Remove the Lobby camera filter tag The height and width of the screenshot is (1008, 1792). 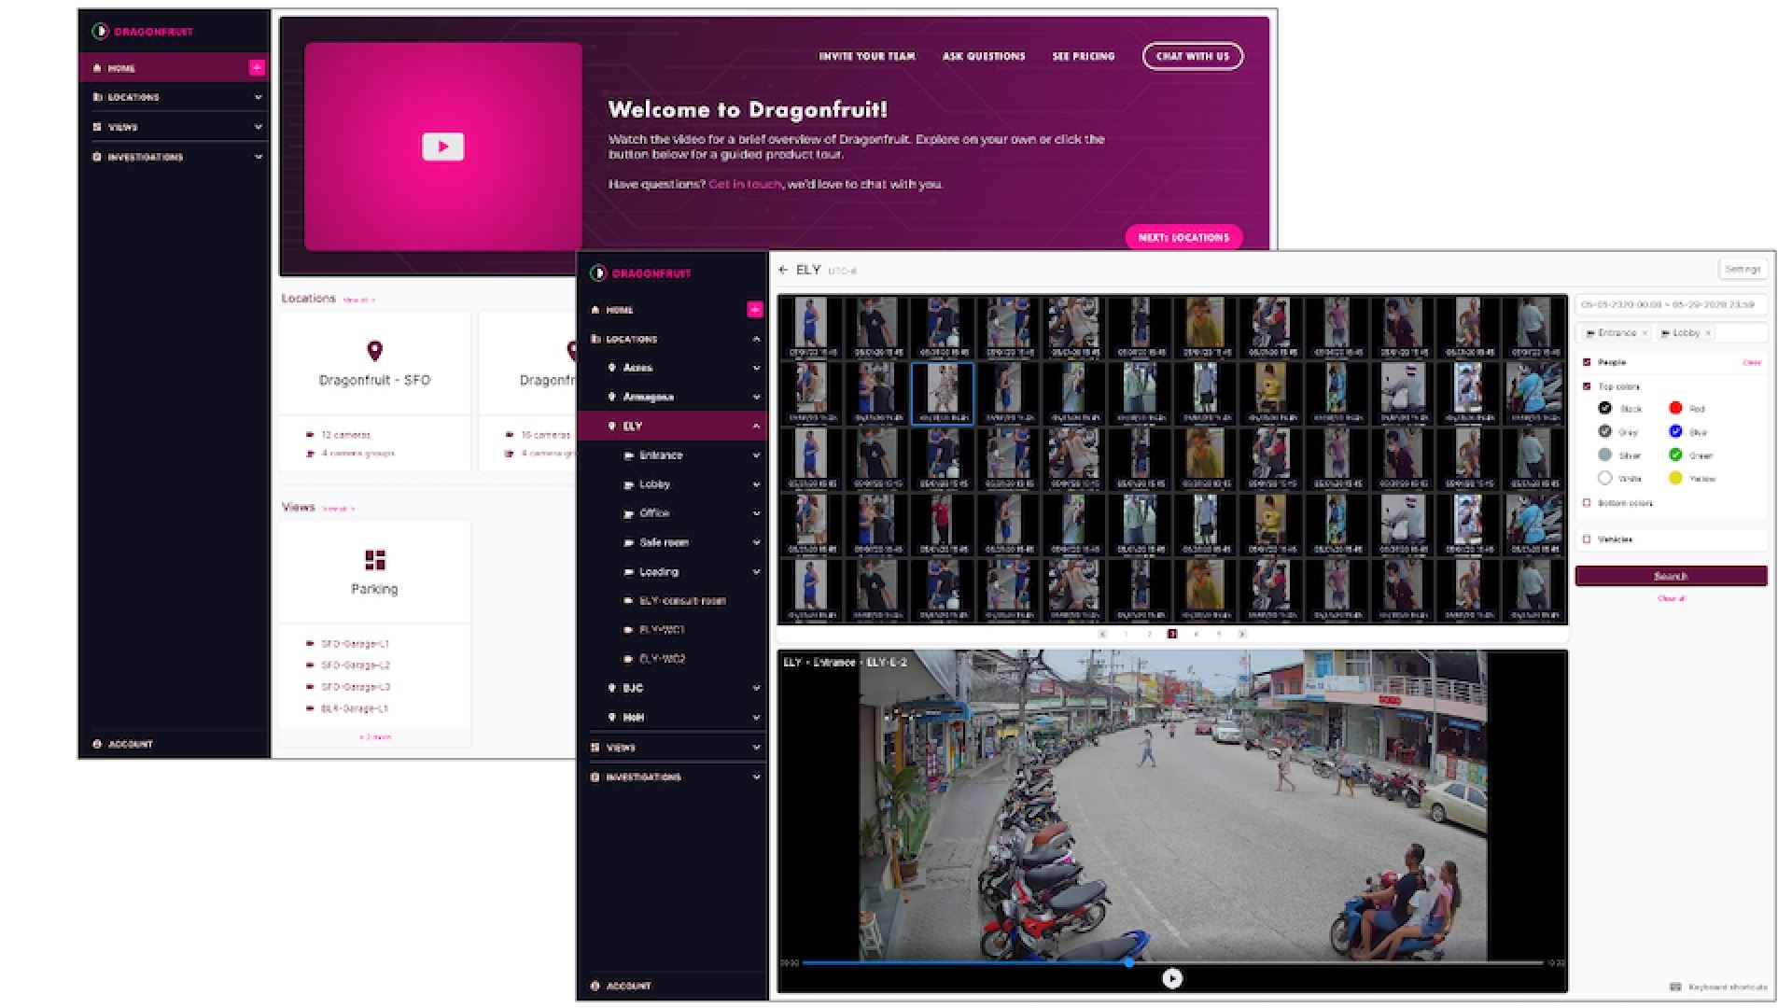click(1708, 333)
